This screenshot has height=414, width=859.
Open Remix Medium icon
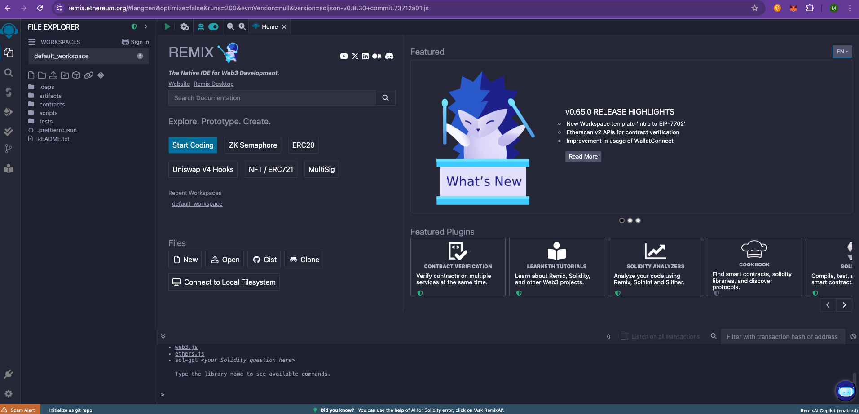pos(377,56)
